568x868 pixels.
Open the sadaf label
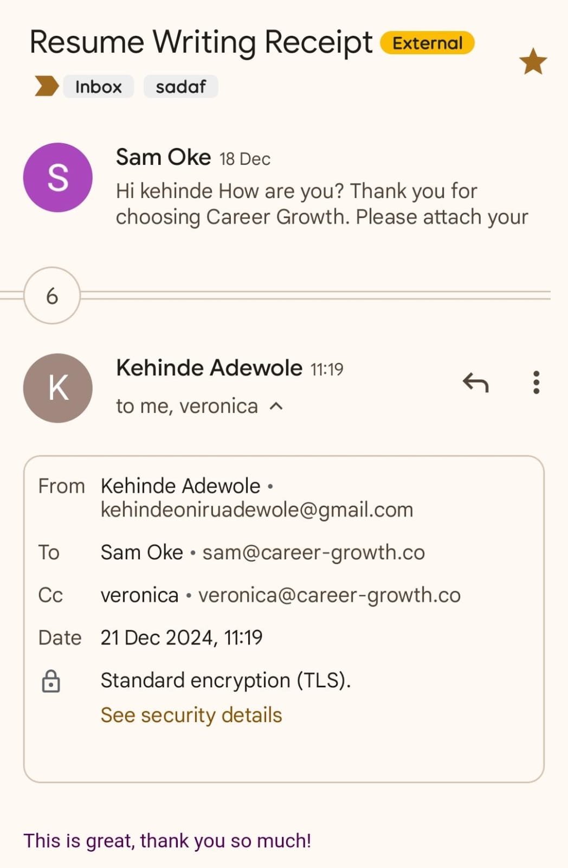coord(180,86)
